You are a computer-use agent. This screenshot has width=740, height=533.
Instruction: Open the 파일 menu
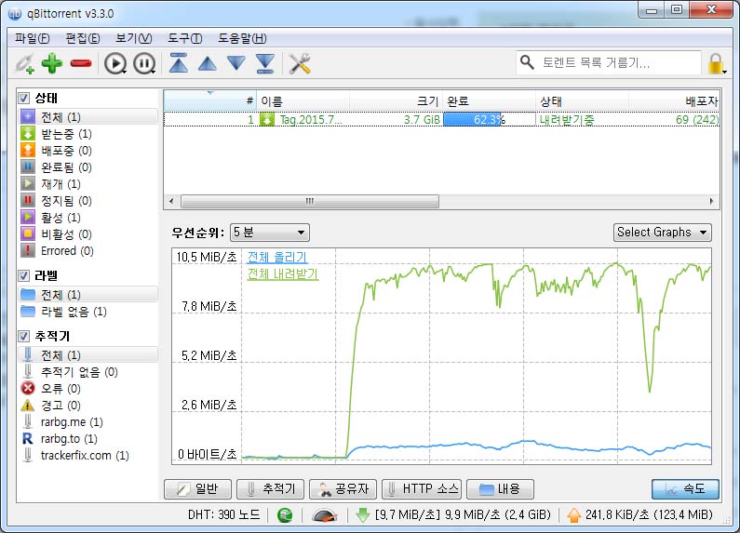pos(33,38)
